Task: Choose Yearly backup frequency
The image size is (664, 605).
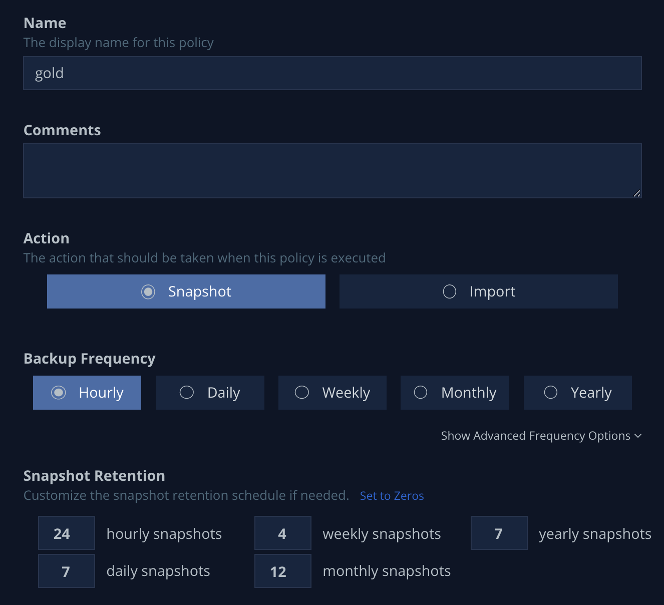Action: (x=578, y=393)
